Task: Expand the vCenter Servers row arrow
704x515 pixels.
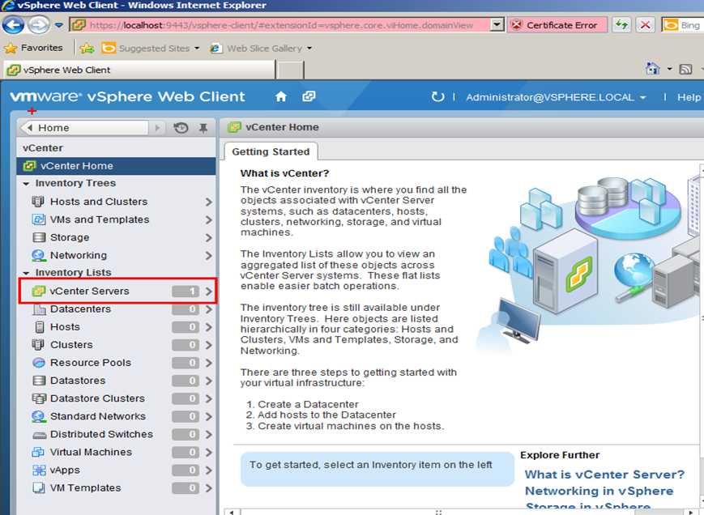Action: 209,292
